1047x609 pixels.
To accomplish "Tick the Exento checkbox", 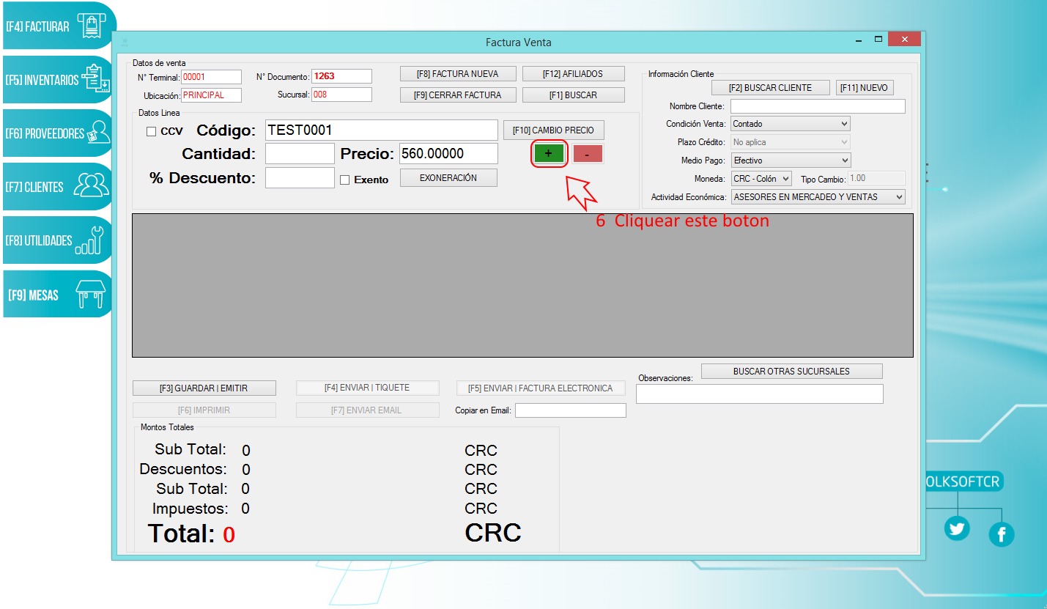I will [x=345, y=180].
